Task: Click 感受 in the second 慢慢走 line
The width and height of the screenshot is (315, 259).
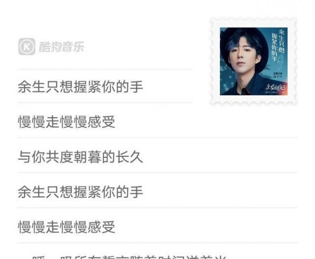Action: click(x=101, y=227)
